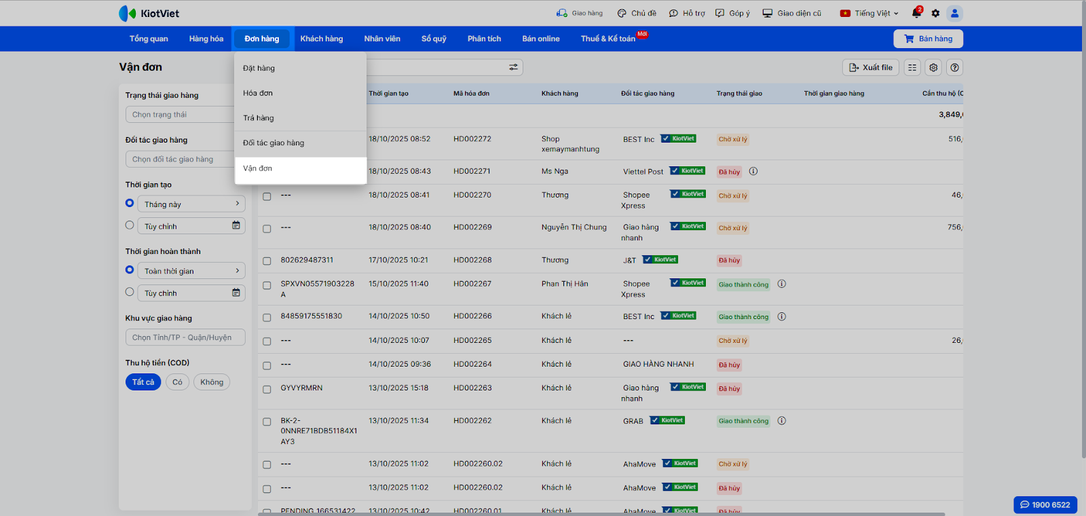Open the notification bell icon
Image resolution: width=1086 pixels, height=516 pixels.
pyautogui.click(x=916, y=13)
